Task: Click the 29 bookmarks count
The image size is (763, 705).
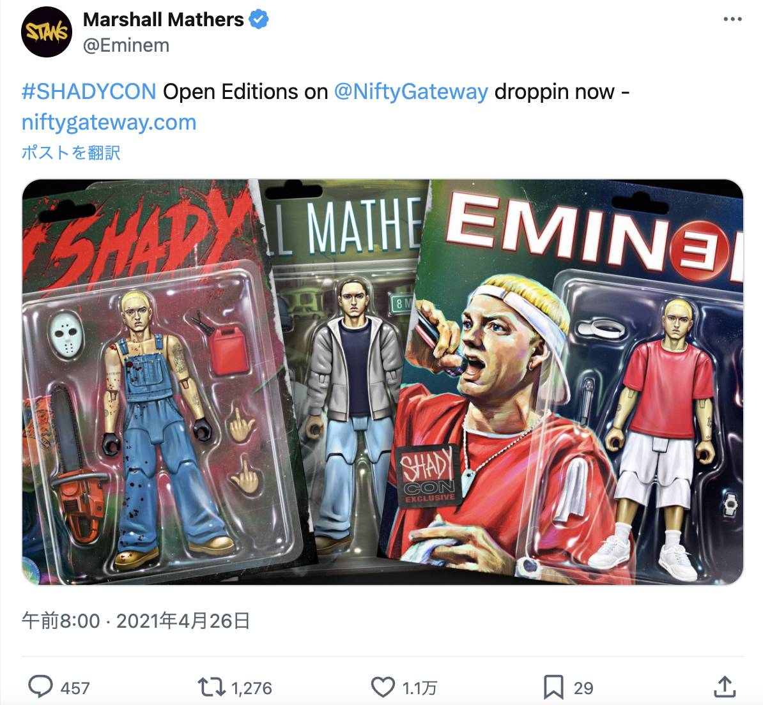Action: tap(583, 688)
